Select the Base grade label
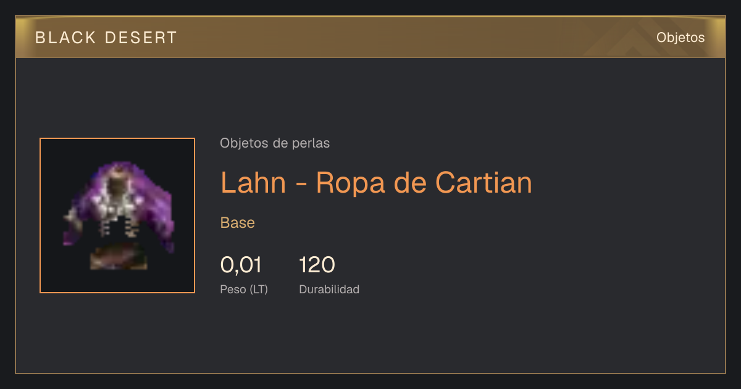The width and height of the screenshot is (741, 389). click(238, 223)
